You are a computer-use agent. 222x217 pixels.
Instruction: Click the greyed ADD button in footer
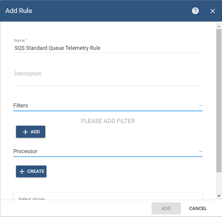click(x=166, y=208)
